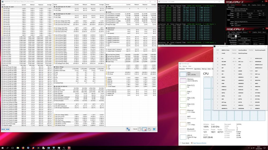Select the Bus Clock sensor row
Screen dimensions: 268x150
tap(27, 65)
